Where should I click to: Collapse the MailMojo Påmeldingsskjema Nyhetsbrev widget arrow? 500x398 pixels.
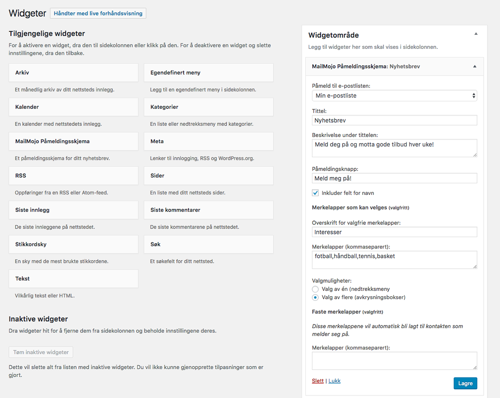pyautogui.click(x=475, y=66)
